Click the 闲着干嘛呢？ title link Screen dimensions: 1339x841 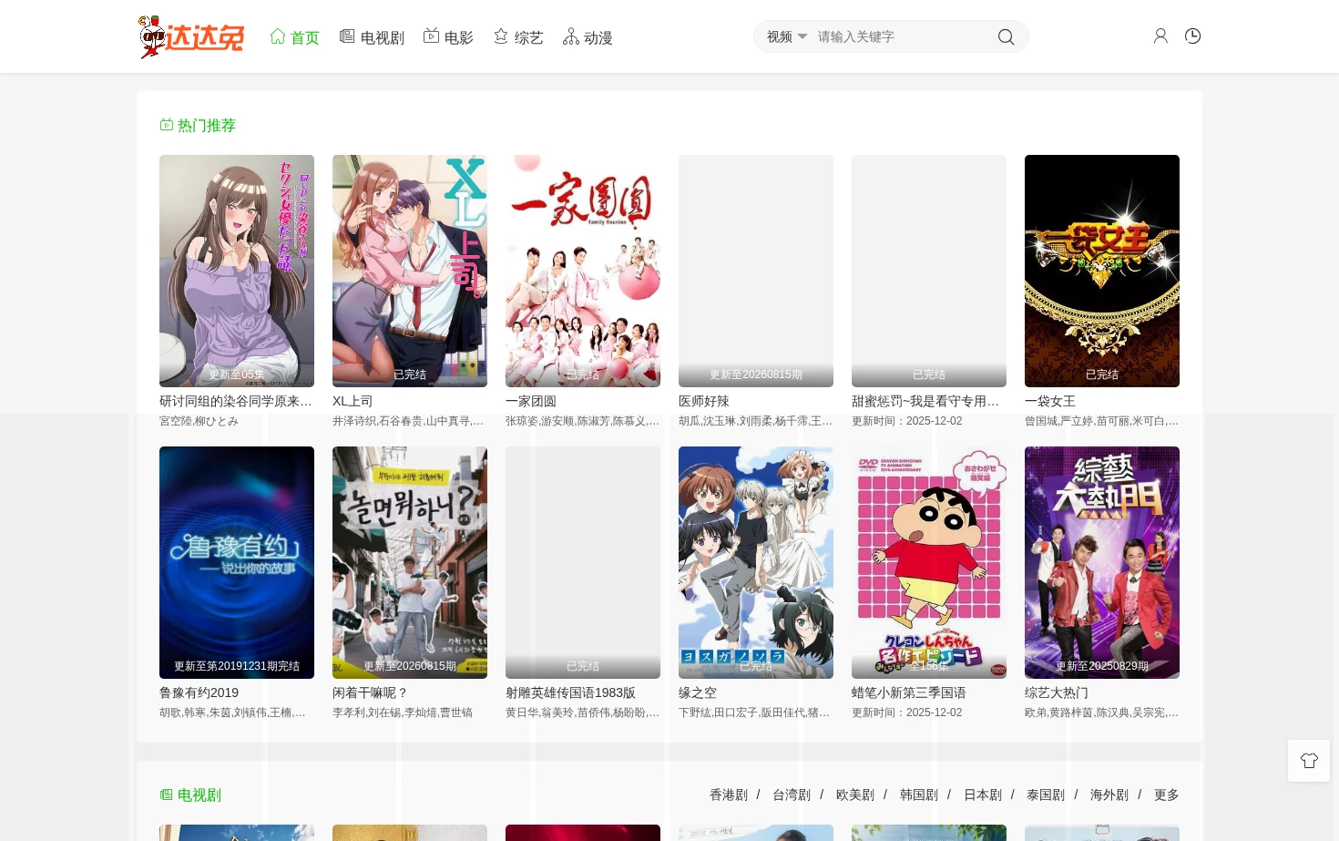pos(371,692)
